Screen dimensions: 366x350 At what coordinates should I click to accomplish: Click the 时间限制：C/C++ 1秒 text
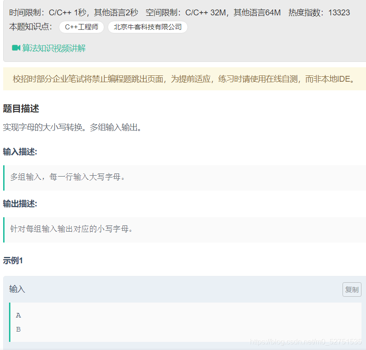[x=47, y=12]
